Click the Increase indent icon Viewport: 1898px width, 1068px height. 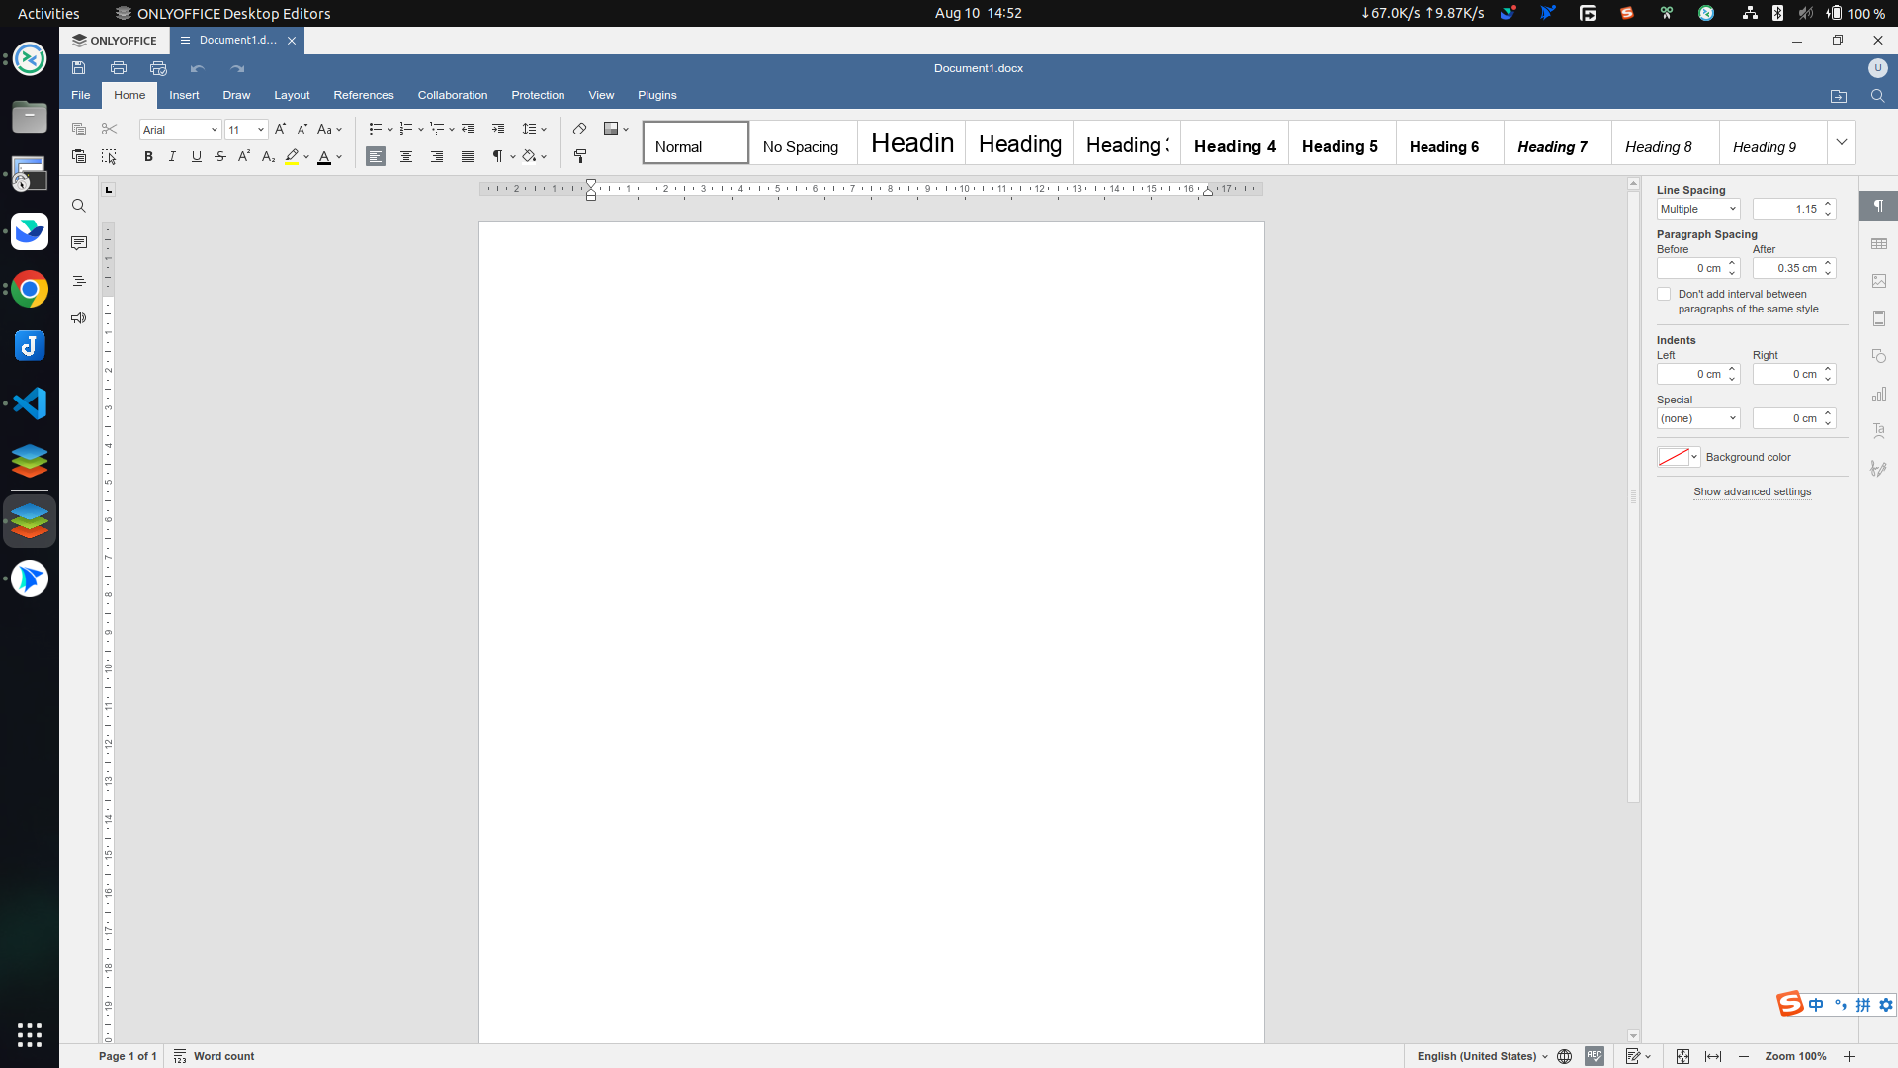click(x=498, y=130)
